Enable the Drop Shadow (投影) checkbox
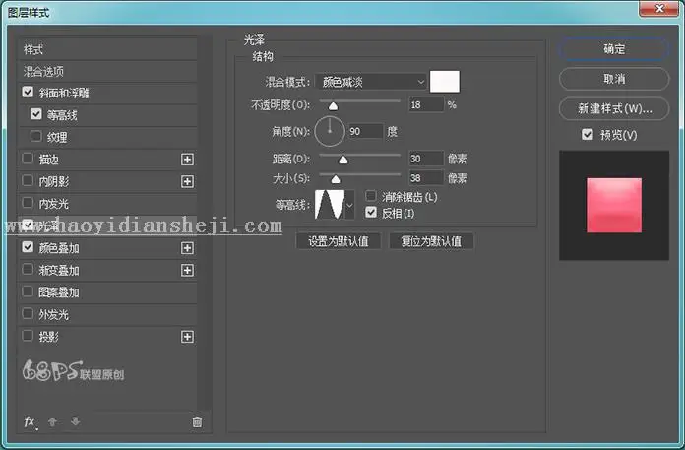The width and height of the screenshot is (685, 450). (28, 336)
